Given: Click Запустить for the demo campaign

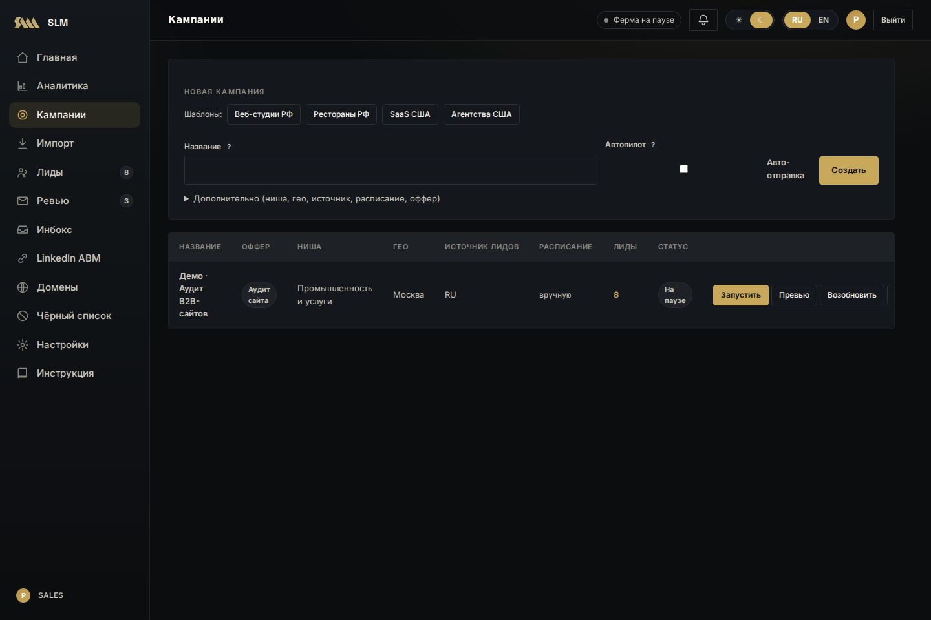Looking at the screenshot, I should tap(741, 295).
